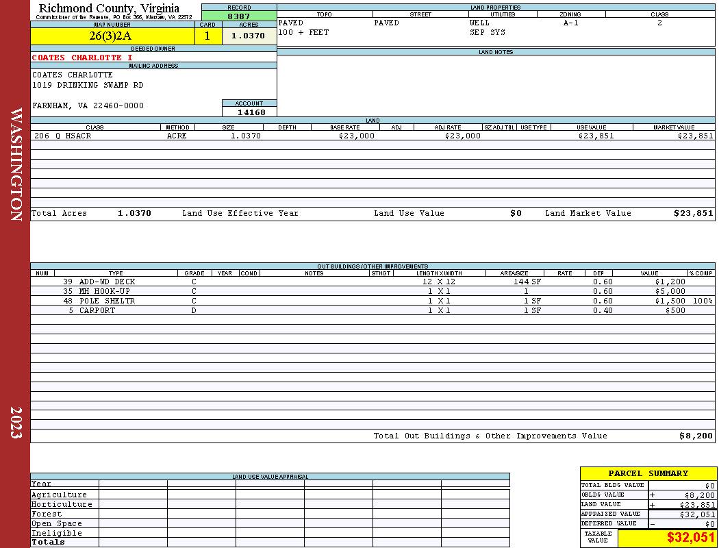Select the CARPORT improvement row
Viewport: 719px width, 548px height.
[x=373, y=310]
